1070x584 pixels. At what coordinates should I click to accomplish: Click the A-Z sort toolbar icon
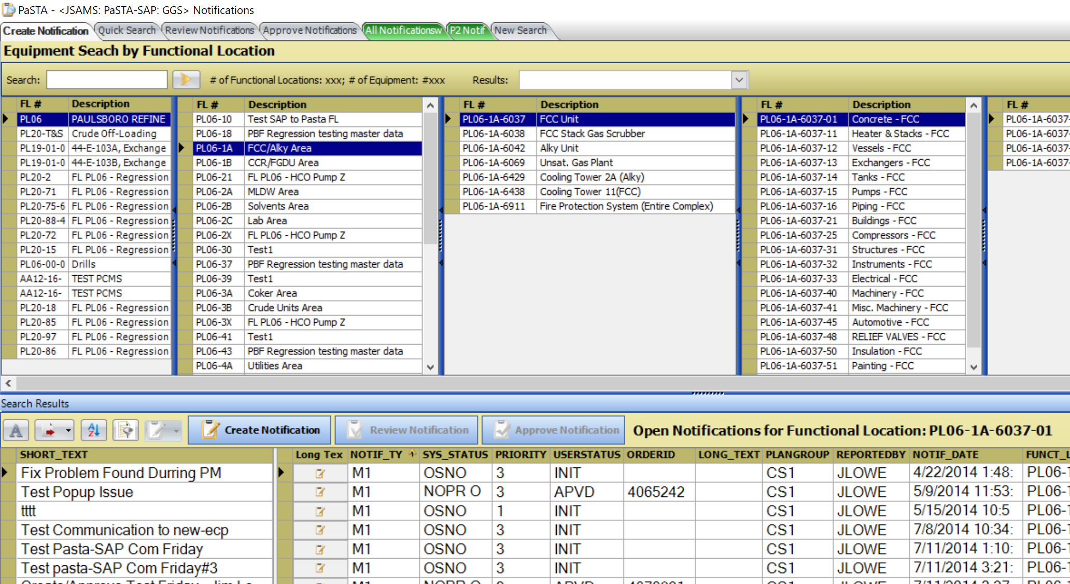point(94,430)
